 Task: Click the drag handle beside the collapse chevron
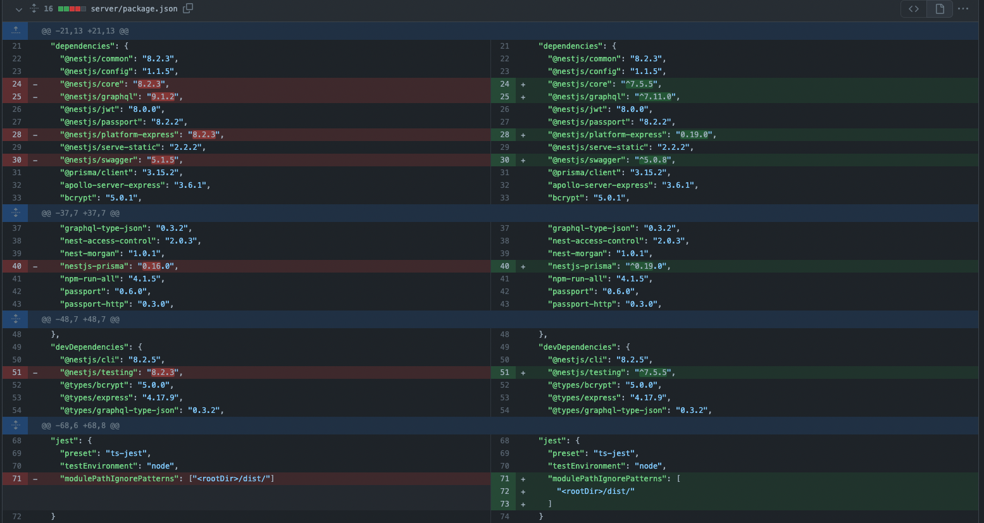(34, 9)
